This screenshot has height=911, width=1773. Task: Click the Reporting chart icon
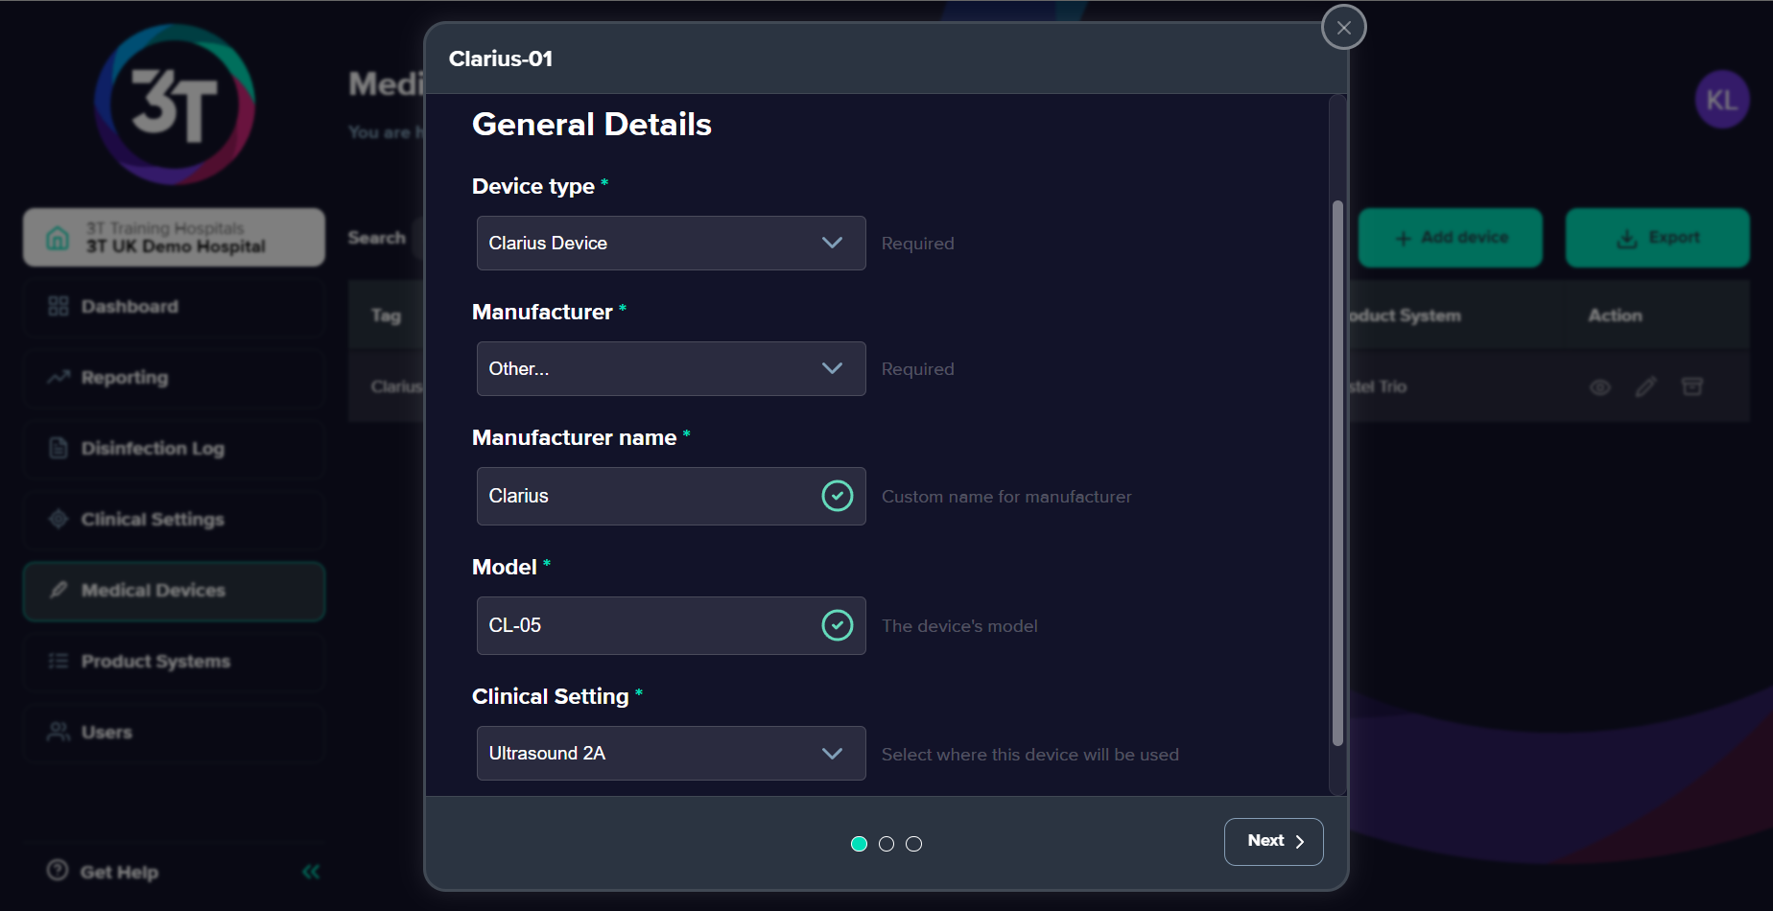[x=59, y=377]
